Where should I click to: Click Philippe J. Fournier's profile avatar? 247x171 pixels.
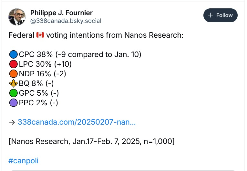[17, 16]
